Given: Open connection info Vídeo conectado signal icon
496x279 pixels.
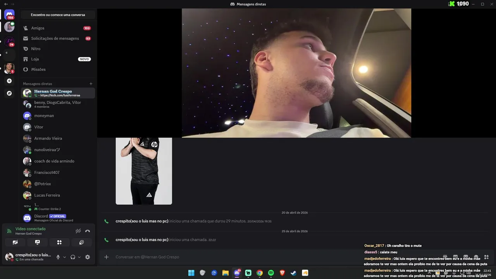Looking at the screenshot, I should click(x=9, y=231).
